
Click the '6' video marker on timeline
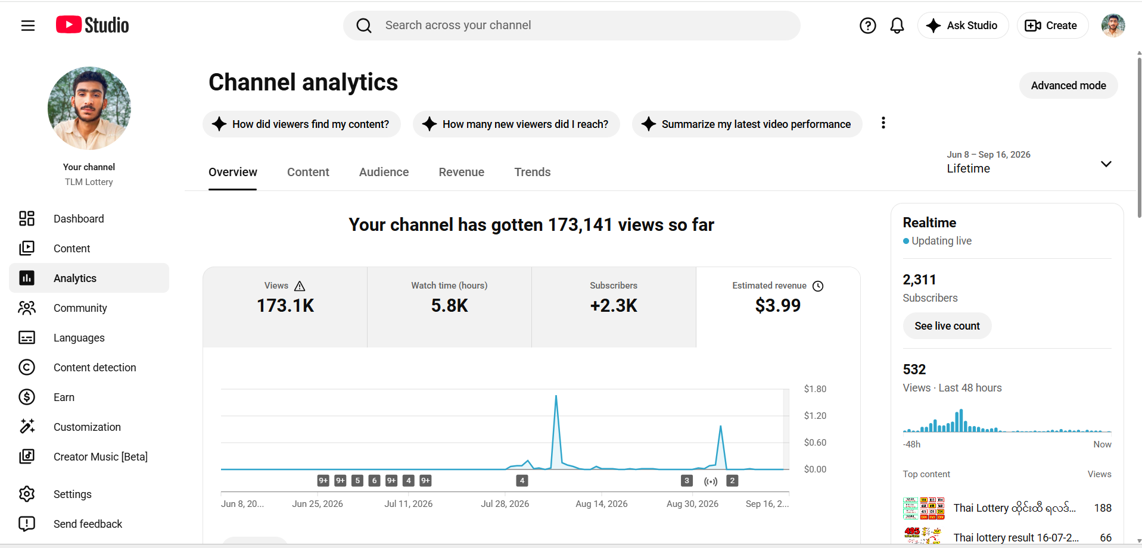(374, 481)
